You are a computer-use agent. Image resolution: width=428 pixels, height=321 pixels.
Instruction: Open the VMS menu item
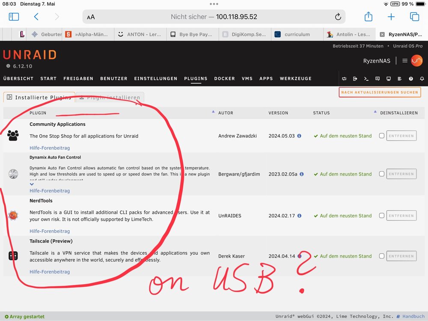247,79
